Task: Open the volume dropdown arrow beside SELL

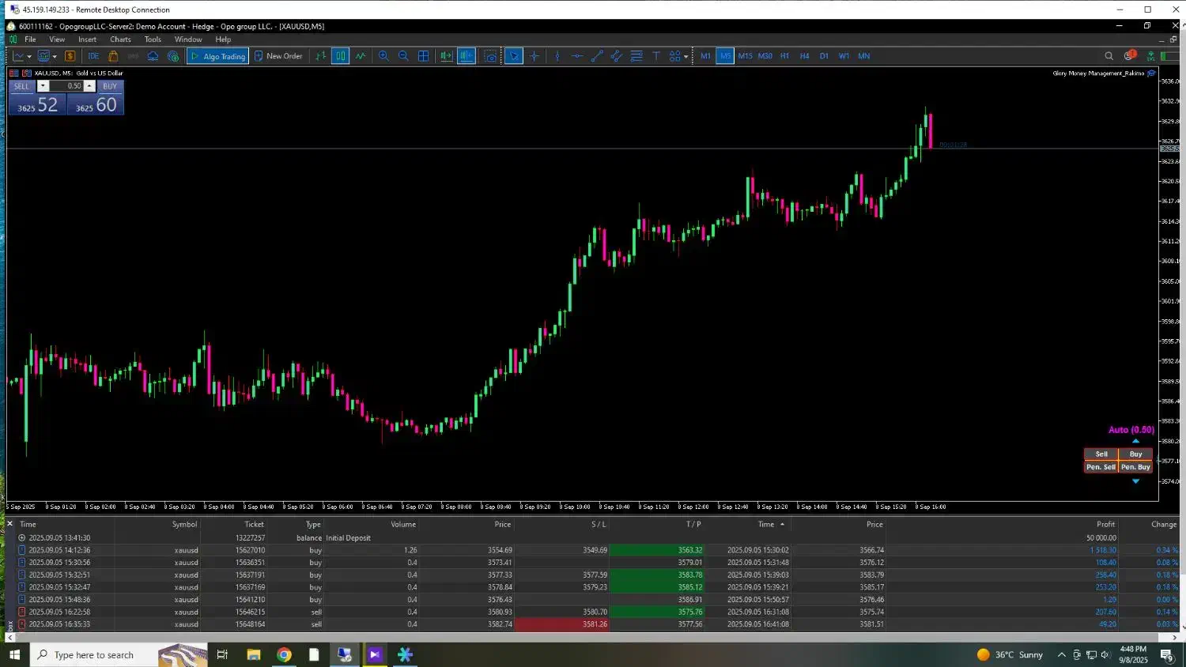Action: [43, 86]
